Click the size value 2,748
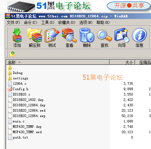Screen dimensions: 151x149 coord(128,127)
